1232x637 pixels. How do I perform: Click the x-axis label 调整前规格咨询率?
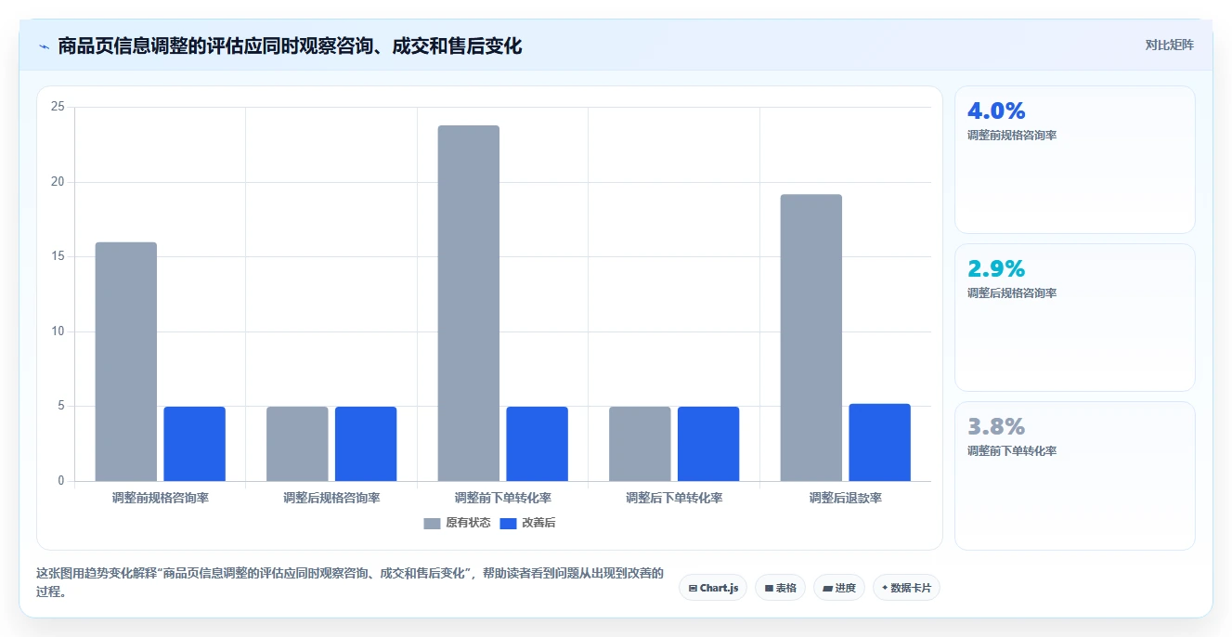point(161,498)
